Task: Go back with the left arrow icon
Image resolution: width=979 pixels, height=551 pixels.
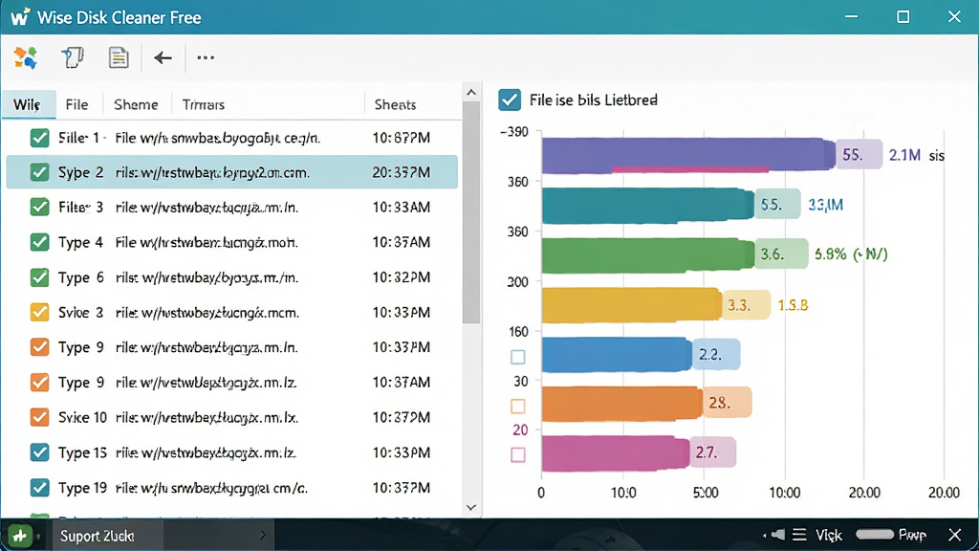Action: tap(163, 58)
